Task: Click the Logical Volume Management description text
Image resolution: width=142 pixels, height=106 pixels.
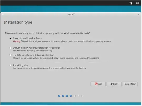Action: coord(56,58)
